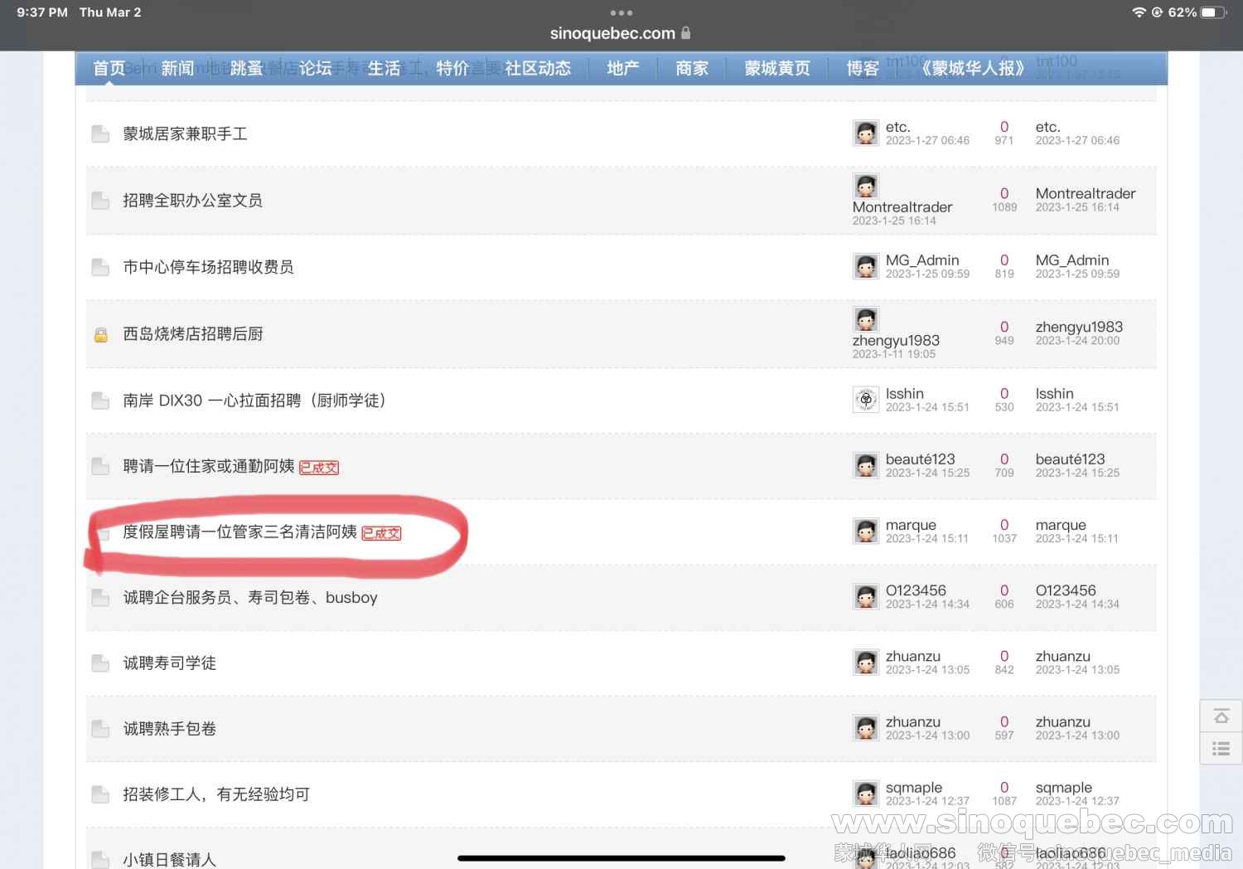Tap the padlock icon in address bar
The height and width of the screenshot is (869, 1243).
click(686, 33)
